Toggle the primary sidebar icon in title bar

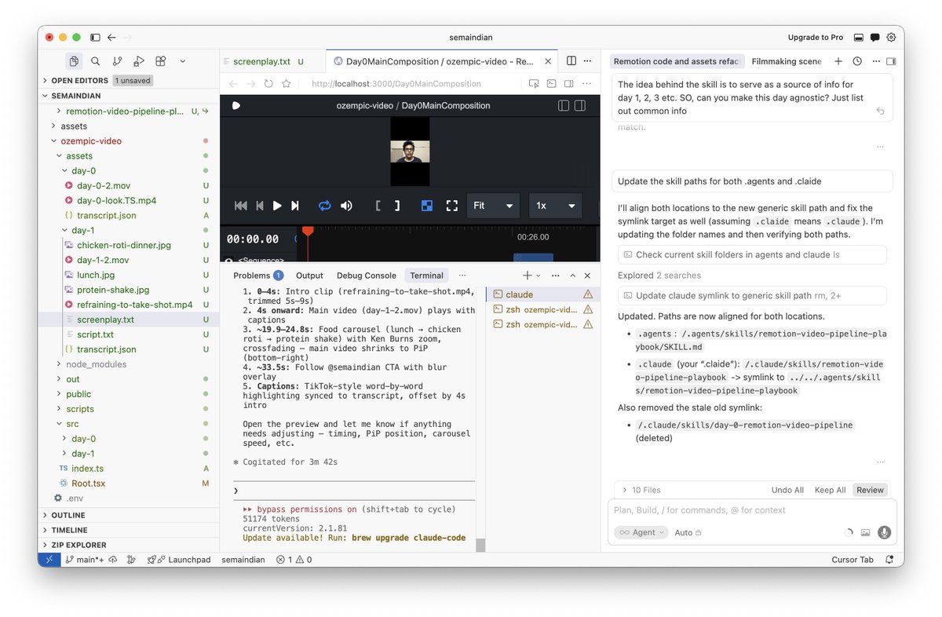click(95, 37)
